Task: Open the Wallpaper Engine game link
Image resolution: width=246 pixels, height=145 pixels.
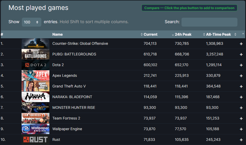Action: [67, 129]
